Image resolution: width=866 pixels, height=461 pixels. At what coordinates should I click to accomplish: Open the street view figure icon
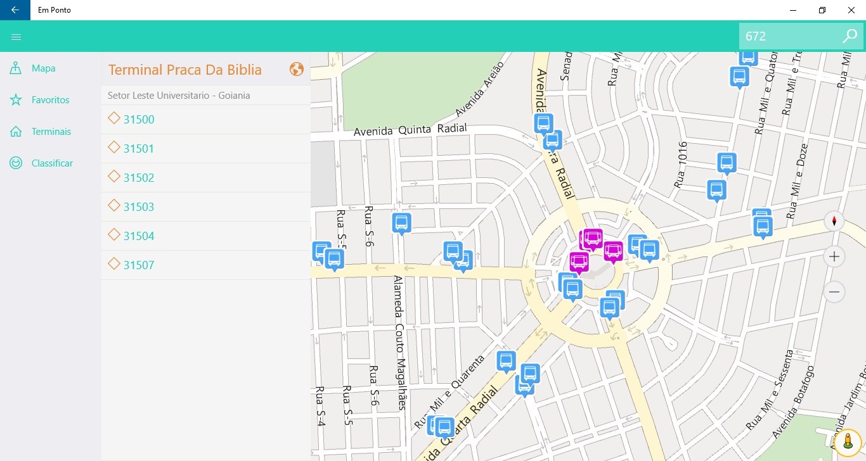(848, 443)
